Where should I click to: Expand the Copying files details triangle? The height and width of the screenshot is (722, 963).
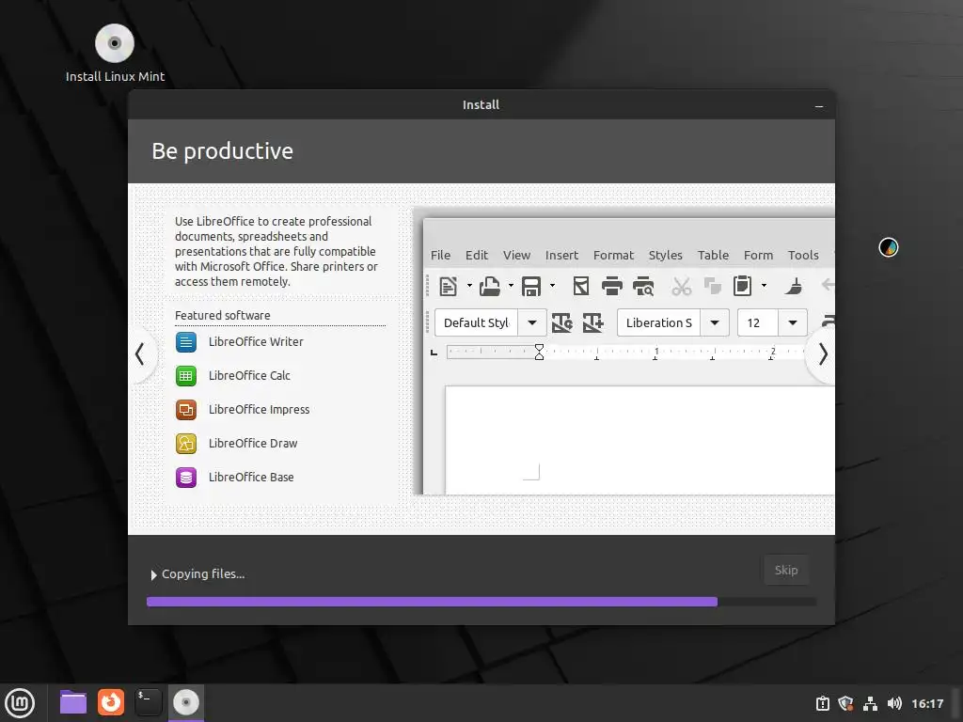pos(153,574)
